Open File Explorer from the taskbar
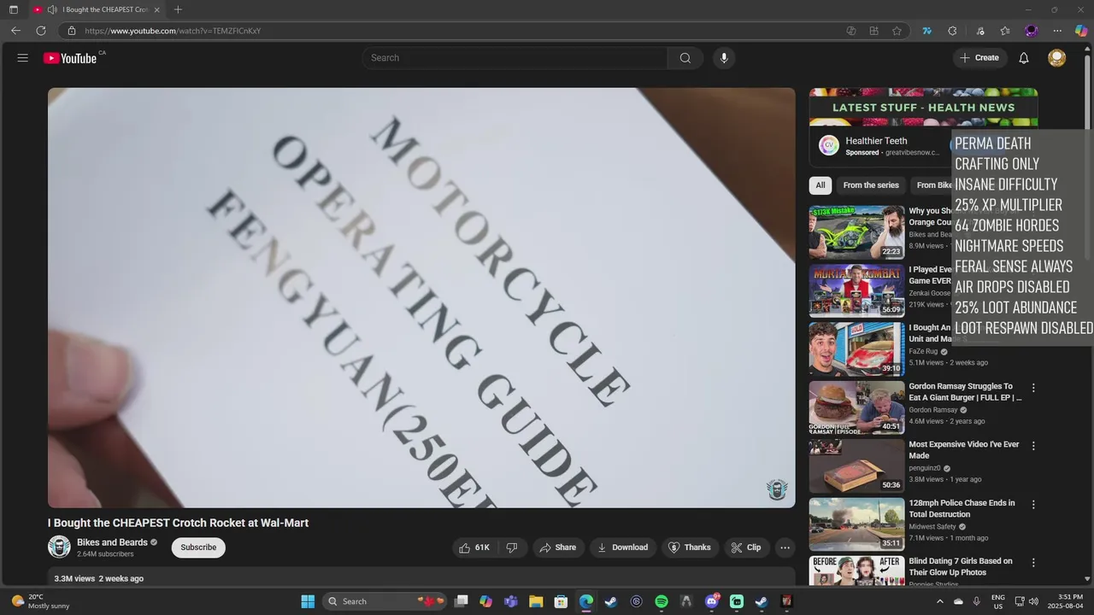 535,601
